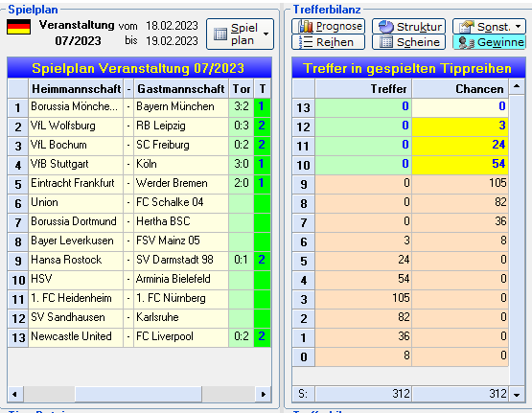Click the Sonst. tools icon

click(x=466, y=27)
